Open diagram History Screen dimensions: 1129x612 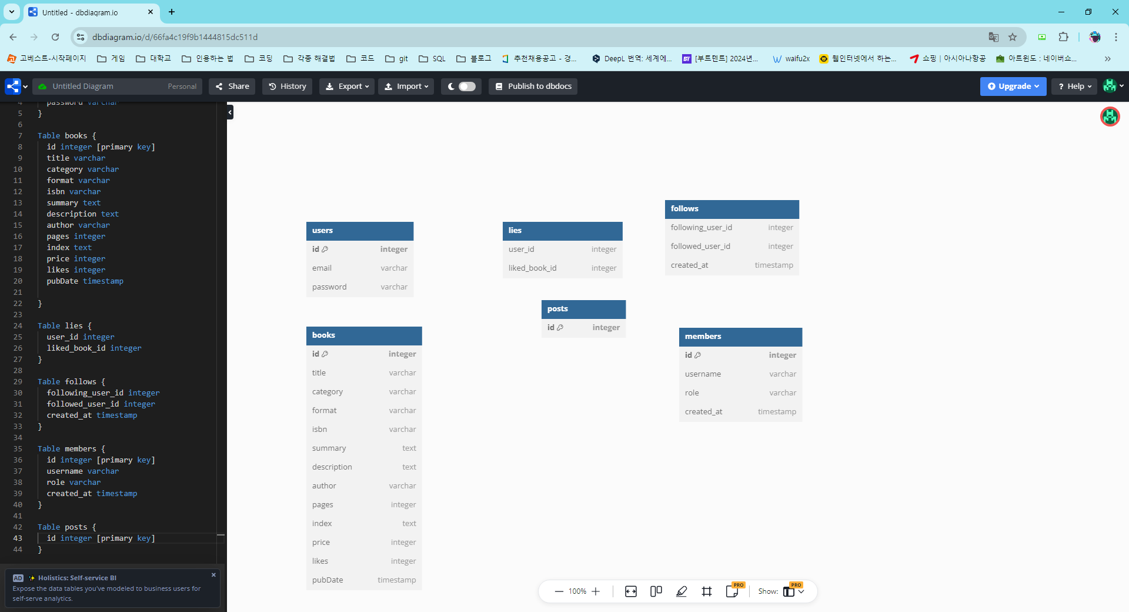pos(288,87)
